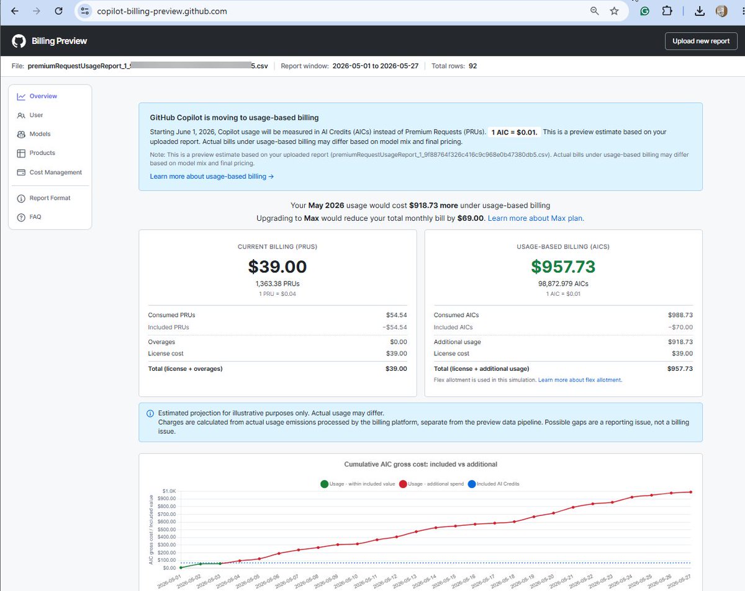Image resolution: width=745 pixels, height=591 pixels.
Task: Open the Report Format sidebar page
Action: pyautogui.click(x=50, y=198)
